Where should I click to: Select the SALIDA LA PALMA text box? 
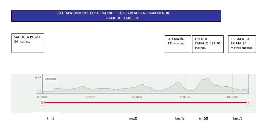(x=28, y=43)
